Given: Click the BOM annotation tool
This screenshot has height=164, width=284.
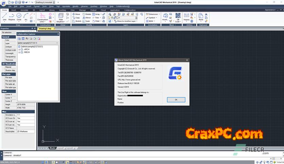Looking at the screenshot, I should (151, 21).
